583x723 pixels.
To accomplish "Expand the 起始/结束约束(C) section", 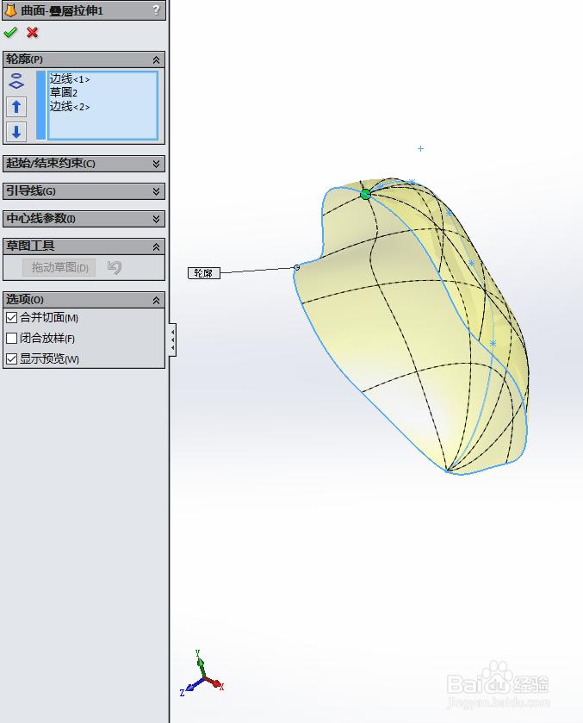I will (156, 164).
